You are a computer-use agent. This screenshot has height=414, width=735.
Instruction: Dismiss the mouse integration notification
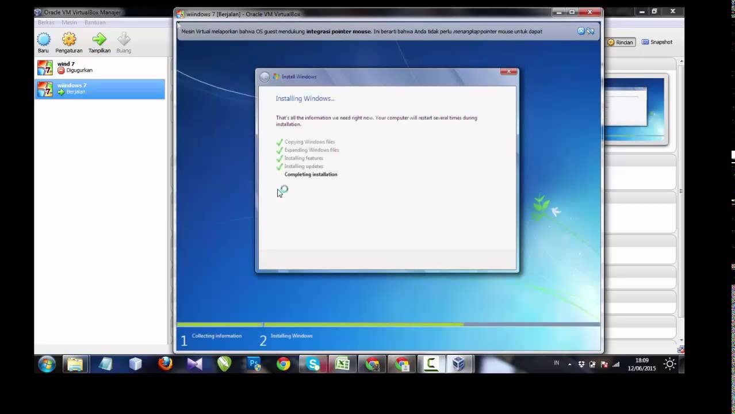tap(581, 31)
